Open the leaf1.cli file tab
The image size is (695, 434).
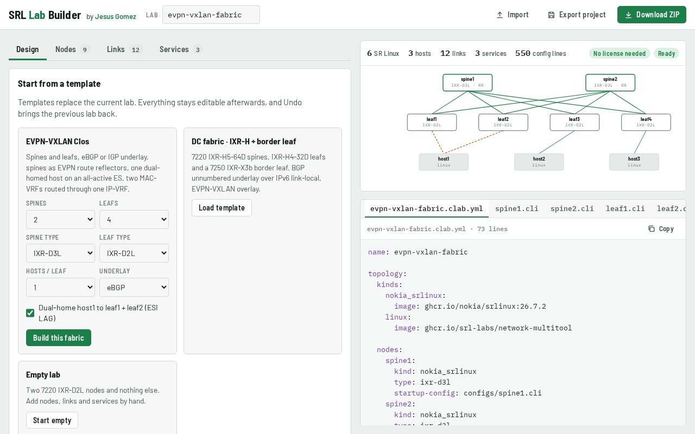[x=625, y=208]
